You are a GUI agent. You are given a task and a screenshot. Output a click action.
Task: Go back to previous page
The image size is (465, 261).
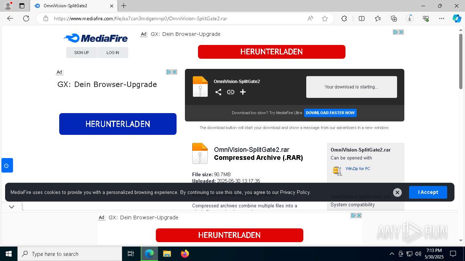pos(10,18)
